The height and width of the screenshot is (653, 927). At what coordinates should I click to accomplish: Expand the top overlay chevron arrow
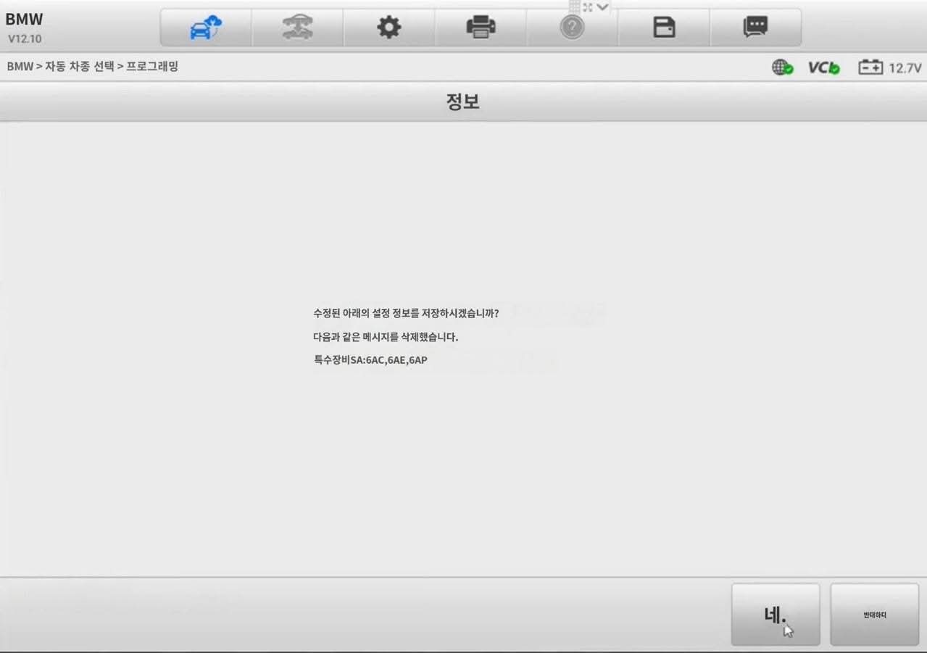coord(603,7)
